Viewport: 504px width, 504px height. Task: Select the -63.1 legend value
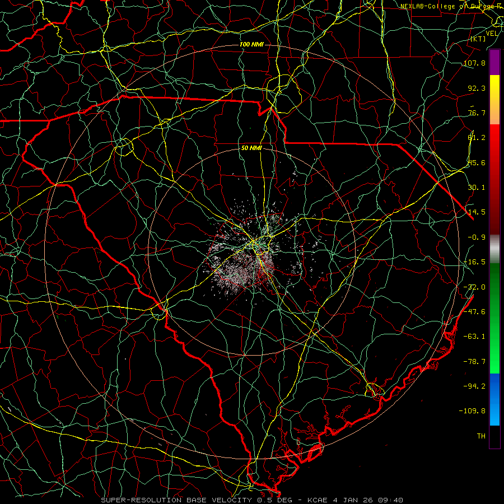coord(474,337)
